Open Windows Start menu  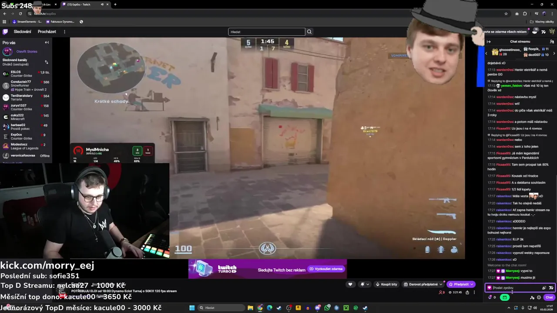point(192,308)
